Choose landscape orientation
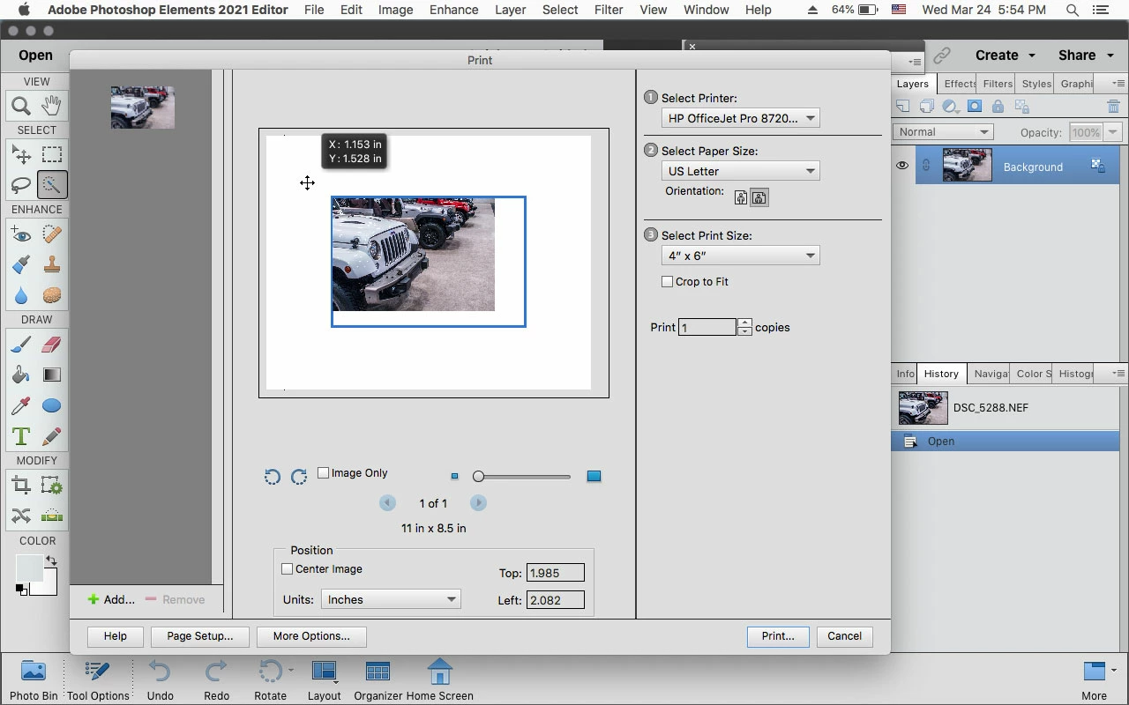1129x705 pixels. point(759,197)
